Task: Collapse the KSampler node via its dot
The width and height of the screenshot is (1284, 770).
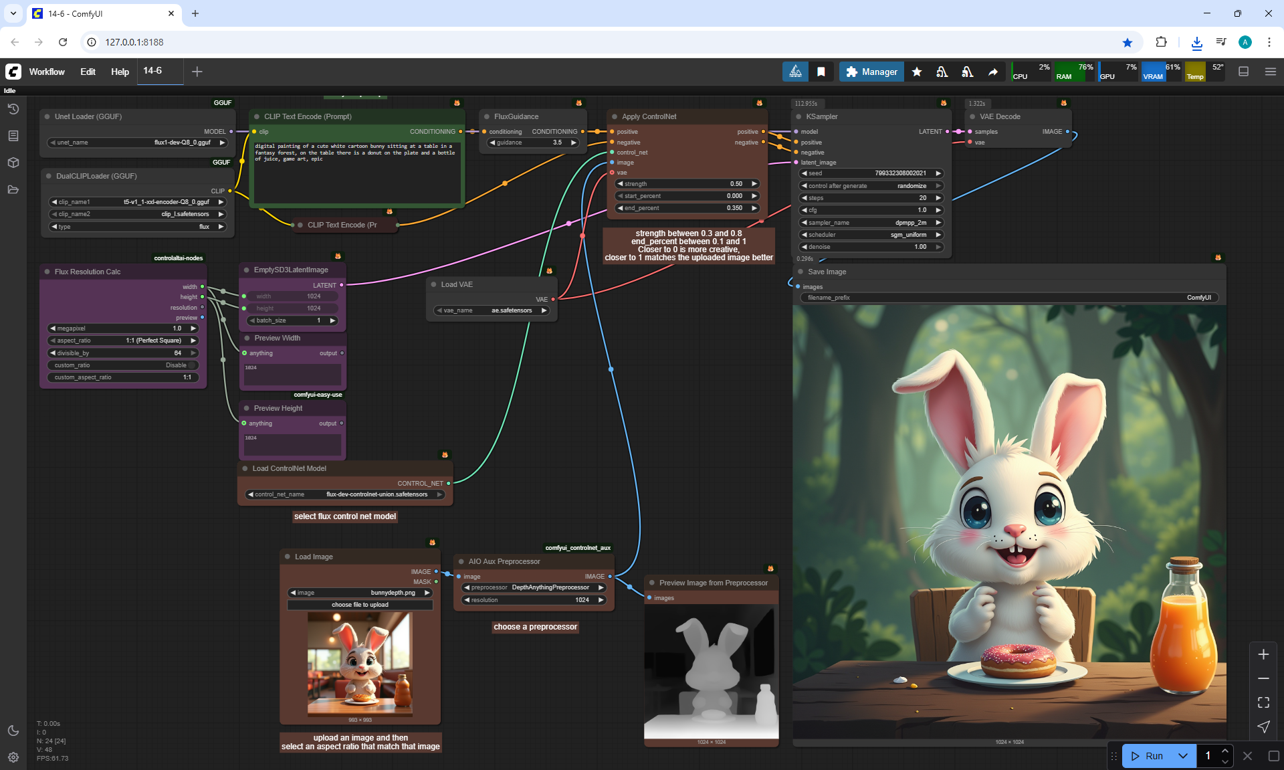Action: pos(798,116)
